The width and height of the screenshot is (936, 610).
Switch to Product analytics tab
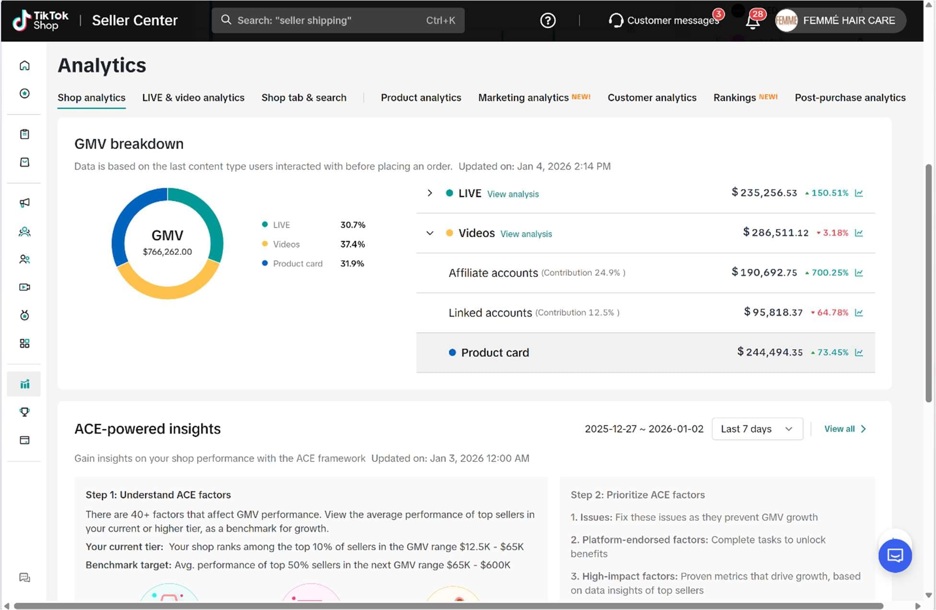pyautogui.click(x=421, y=98)
